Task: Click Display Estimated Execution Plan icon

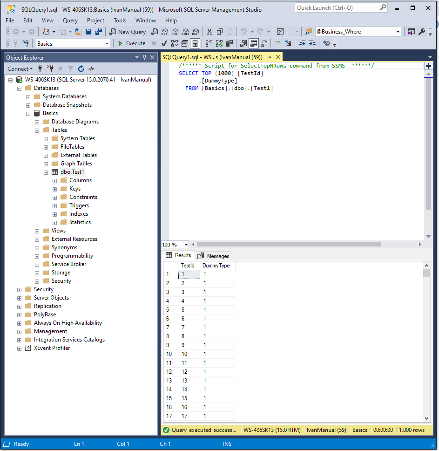Action: click(x=175, y=43)
